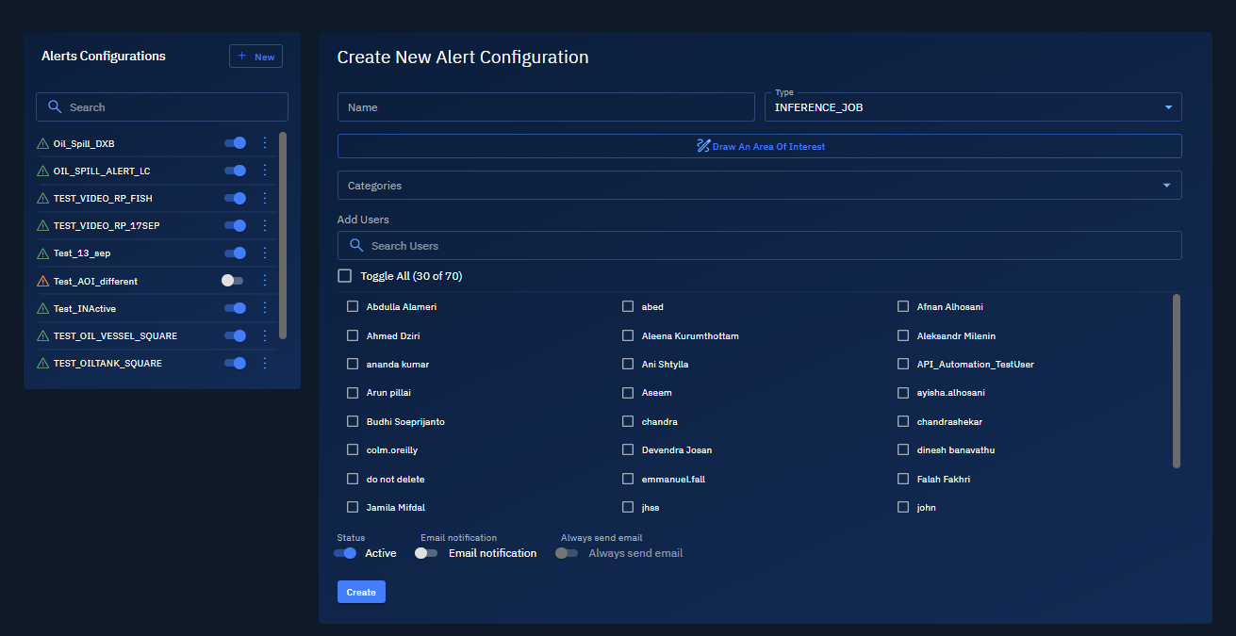Select the Abdulla Alameri user checkbox
The height and width of the screenshot is (636, 1236).
pos(353,307)
